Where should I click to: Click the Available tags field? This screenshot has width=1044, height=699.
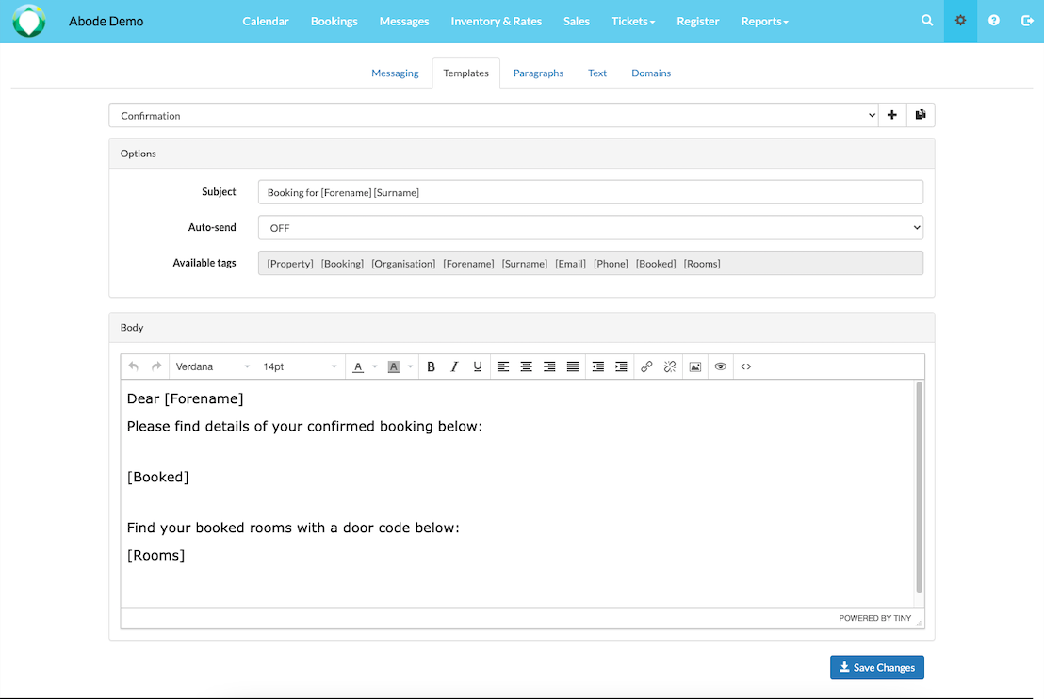point(591,263)
